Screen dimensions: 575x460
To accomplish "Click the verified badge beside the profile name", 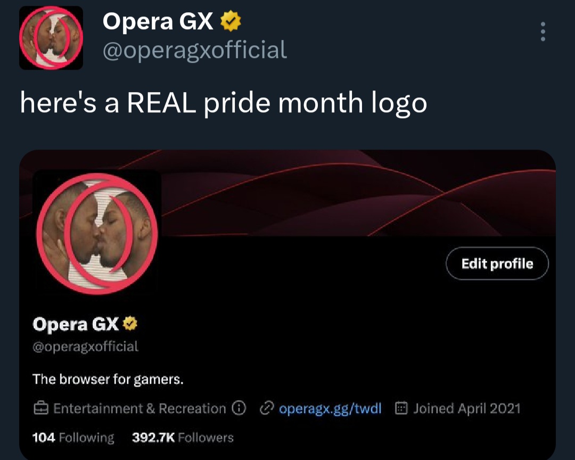I will 130,323.
